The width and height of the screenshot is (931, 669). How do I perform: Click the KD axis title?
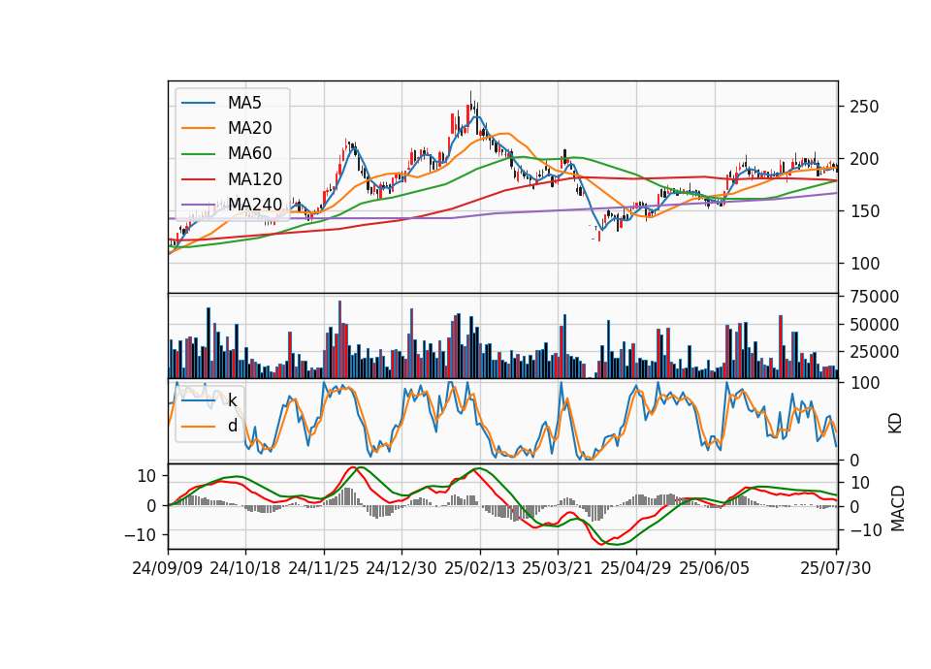[895, 424]
